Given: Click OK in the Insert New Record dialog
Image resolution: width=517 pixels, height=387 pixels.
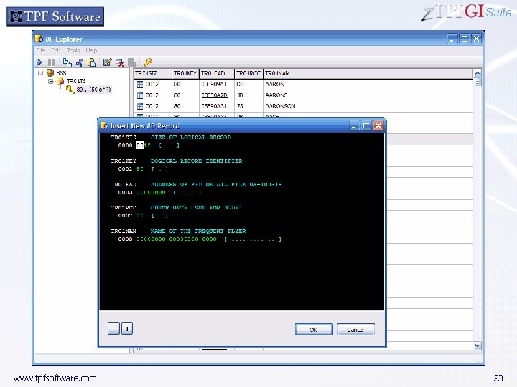Looking at the screenshot, I should [314, 330].
